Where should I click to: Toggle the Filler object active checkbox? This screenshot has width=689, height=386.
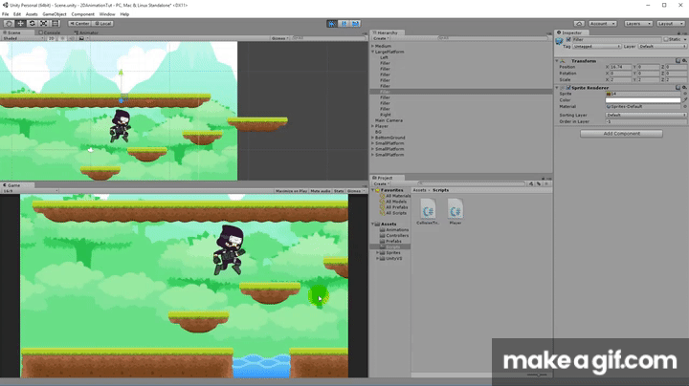568,39
